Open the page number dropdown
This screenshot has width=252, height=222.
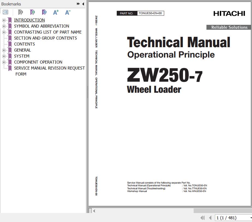coord(251,218)
